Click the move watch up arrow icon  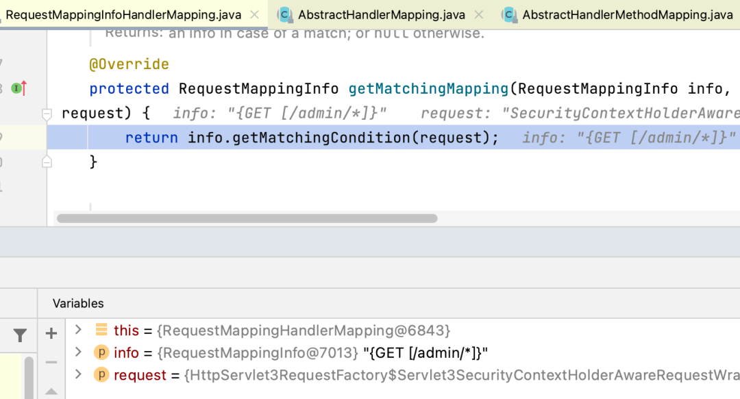pyautogui.click(x=51, y=391)
